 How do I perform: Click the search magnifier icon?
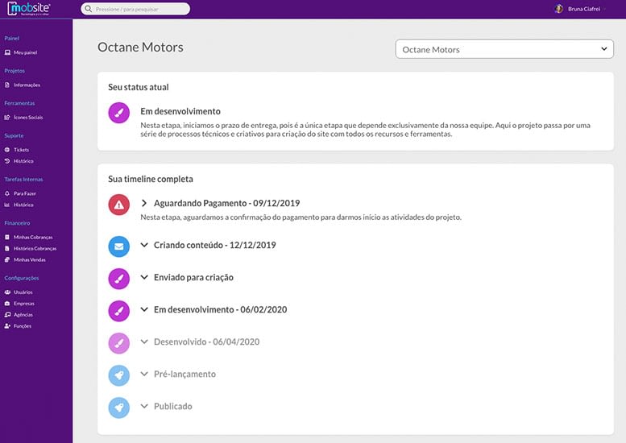click(89, 9)
